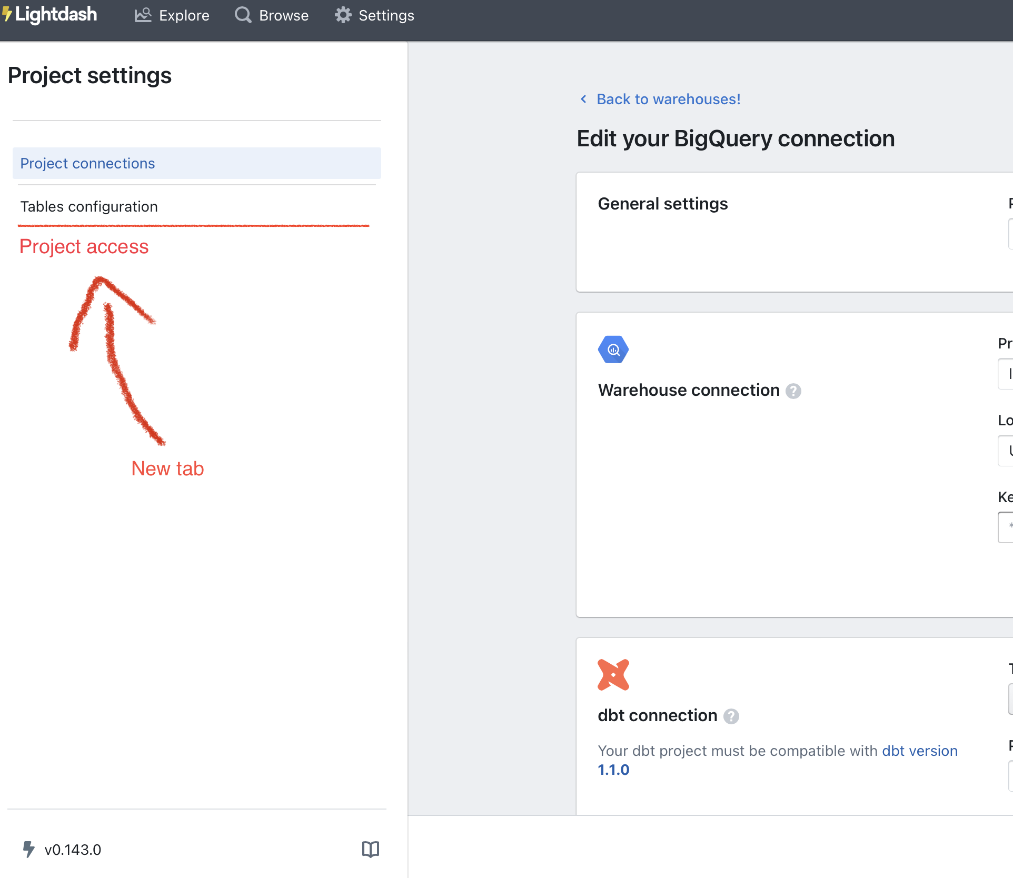
Task: Click the back chevron before warehouses link
Action: click(x=583, y=99)
